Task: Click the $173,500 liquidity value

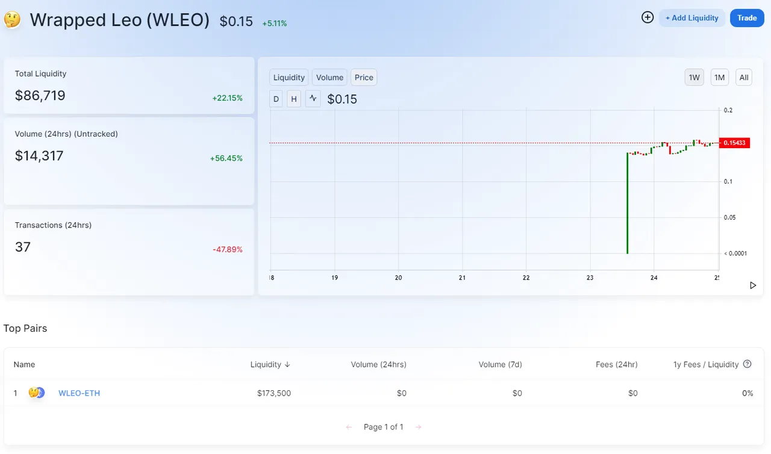Action: (274, 393)
